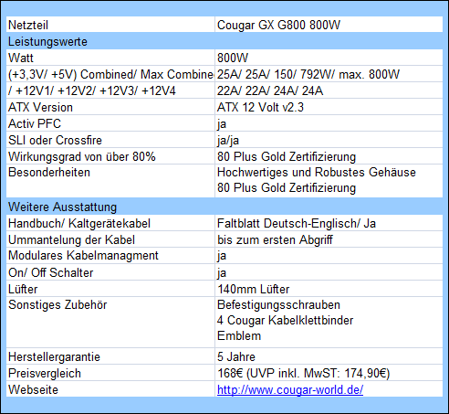449x414 pixels.
Task: Select the 'ja' value beside Activ PFC
Action: pos(222,124)
